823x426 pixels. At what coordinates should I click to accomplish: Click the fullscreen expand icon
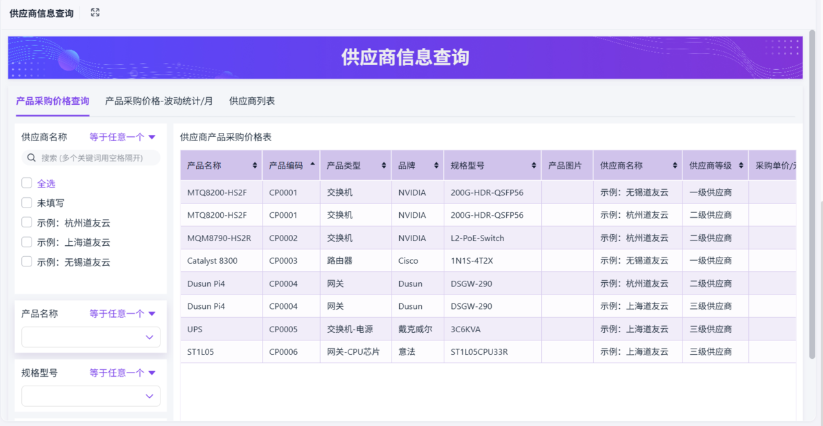[95, 12]
